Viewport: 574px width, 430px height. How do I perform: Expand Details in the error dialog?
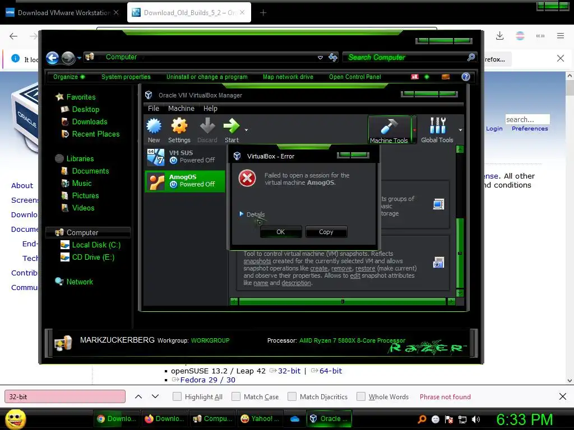(x=252, y=214)
